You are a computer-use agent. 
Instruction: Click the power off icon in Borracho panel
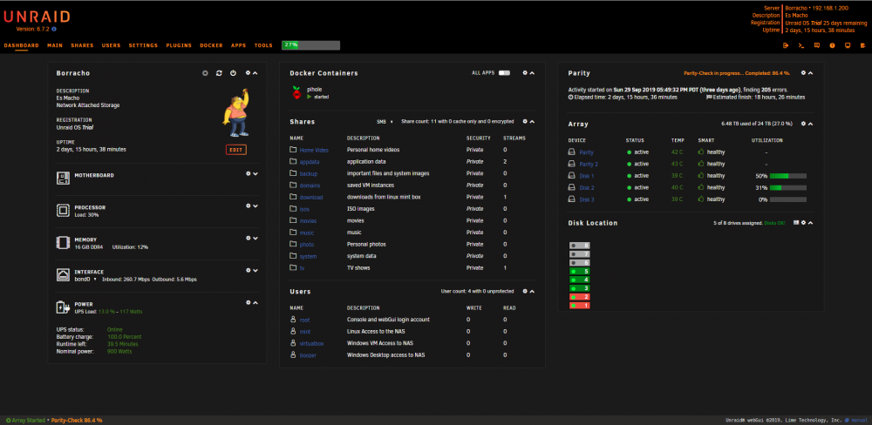pos(233,73)
